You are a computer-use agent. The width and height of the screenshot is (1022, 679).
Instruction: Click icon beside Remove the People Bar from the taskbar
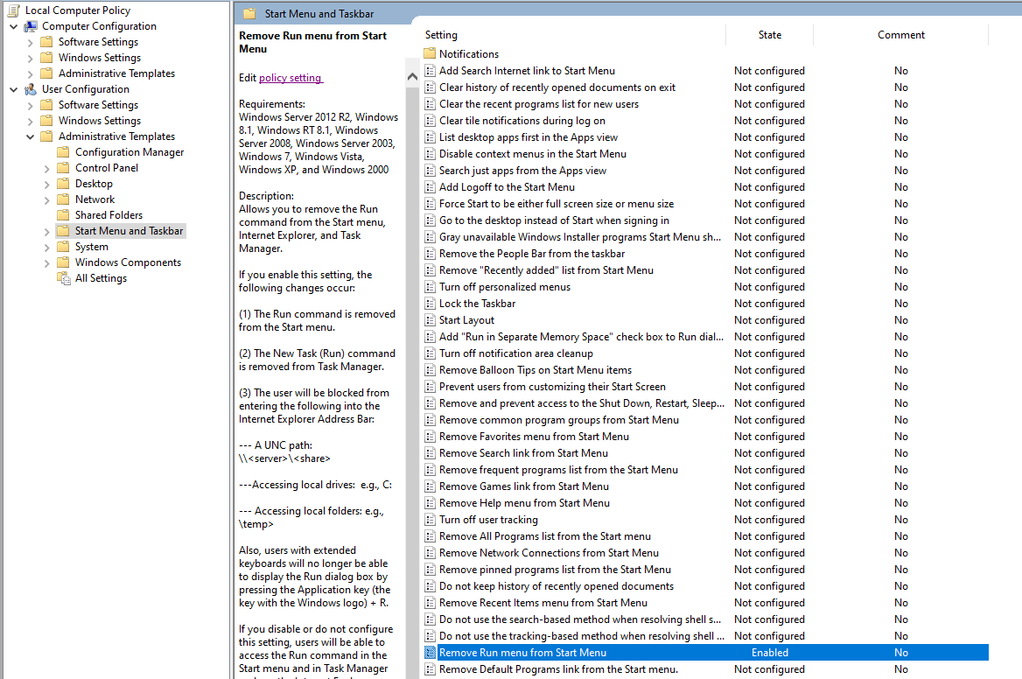(430, 254)
